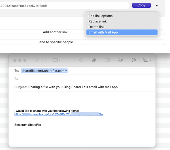Screen dimensions: 170x150
Task: Close the mail compose window
Action: click(x=15, y=60)
